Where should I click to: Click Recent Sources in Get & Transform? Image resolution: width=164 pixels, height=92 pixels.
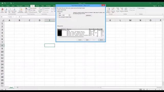[x=33, y=12]
